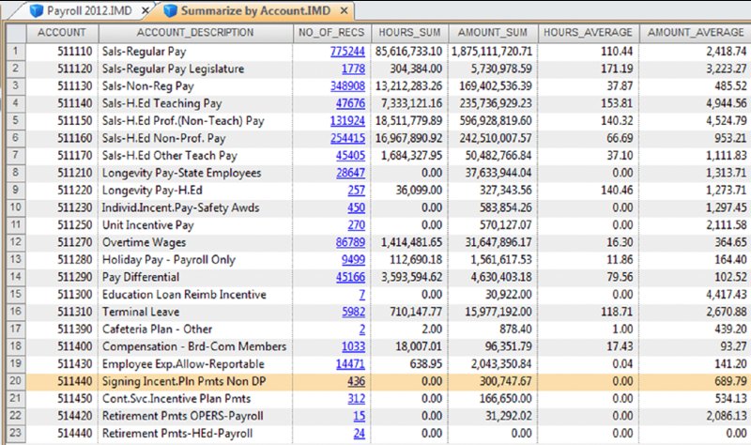Open the 254415 records link
This screenshot has height=445, width=751.
(x=347, y=138)
